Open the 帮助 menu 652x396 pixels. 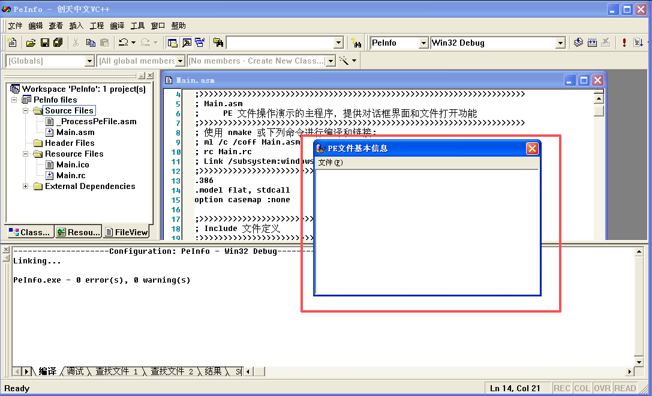pyautogui.click(x=178, y=26)
